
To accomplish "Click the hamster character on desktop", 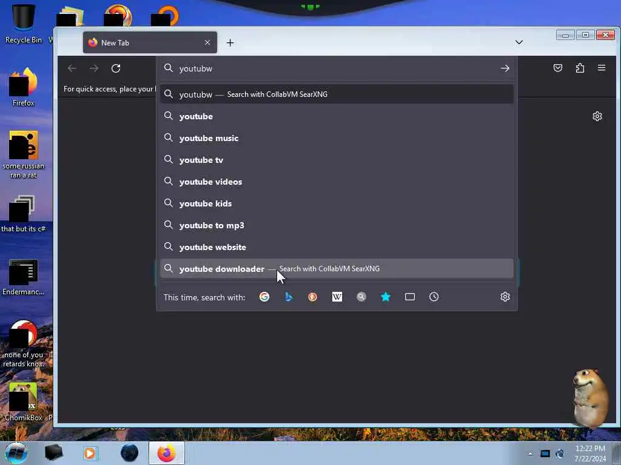I will [x=591, y=397].
